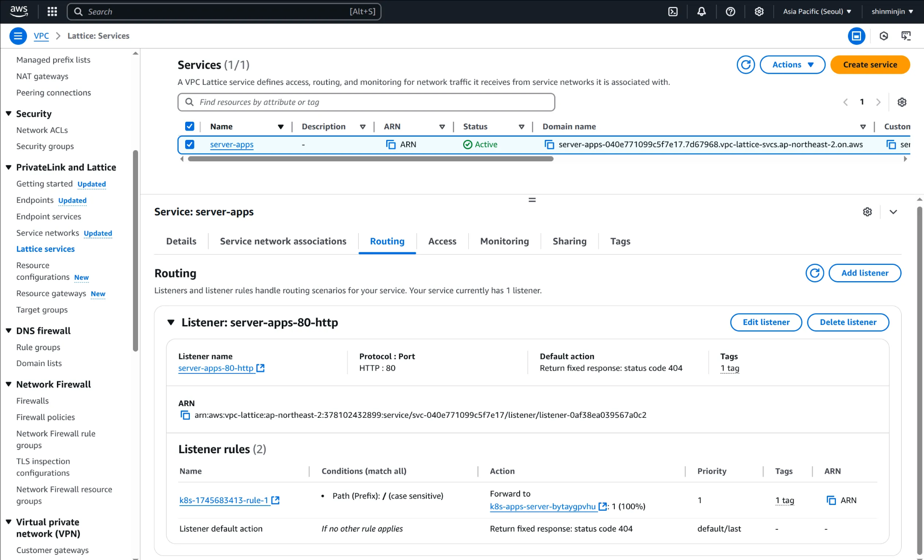Click the blue panel icon beside breadcrumb
924x560 pixels.
[856, 36]
